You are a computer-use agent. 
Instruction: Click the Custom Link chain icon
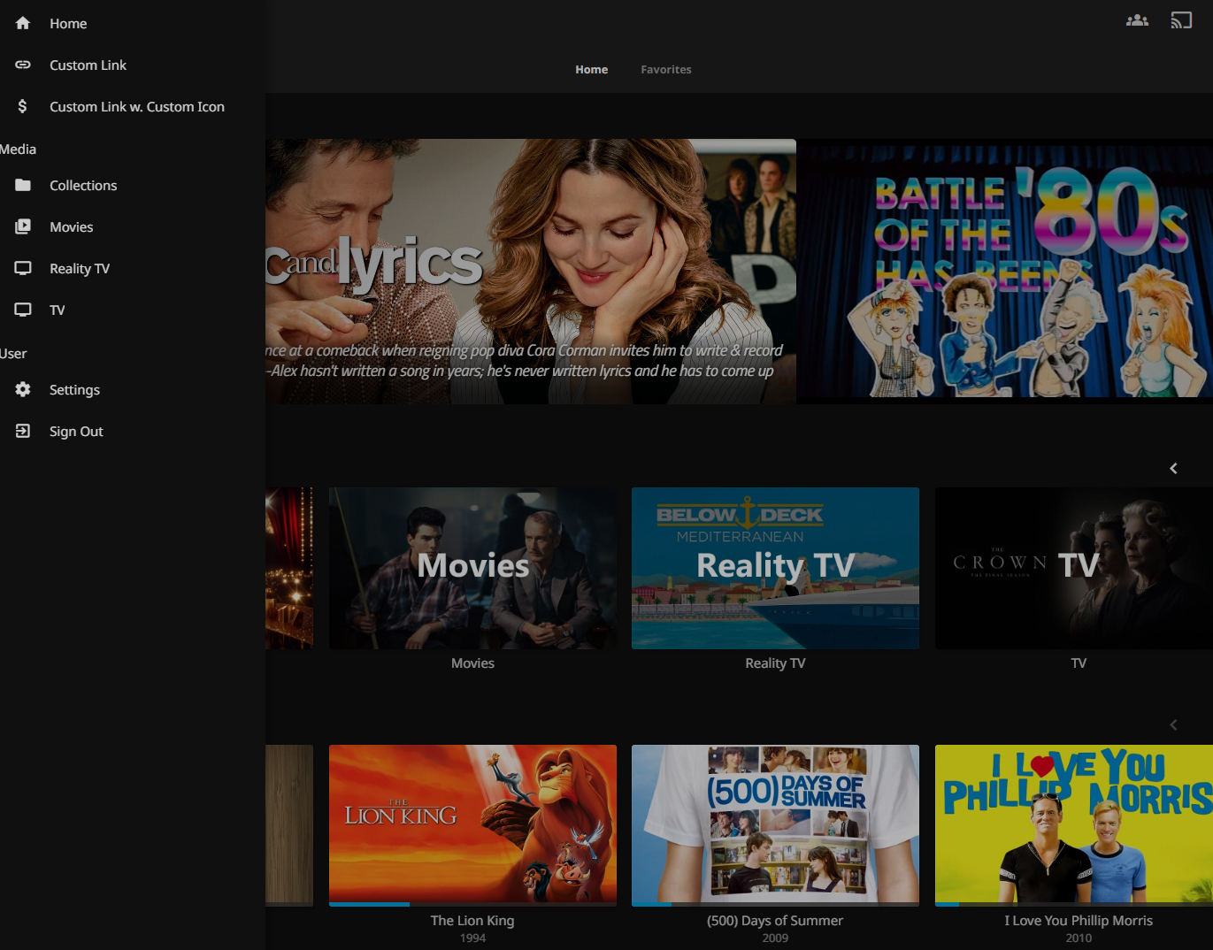[x=23, y=65]
